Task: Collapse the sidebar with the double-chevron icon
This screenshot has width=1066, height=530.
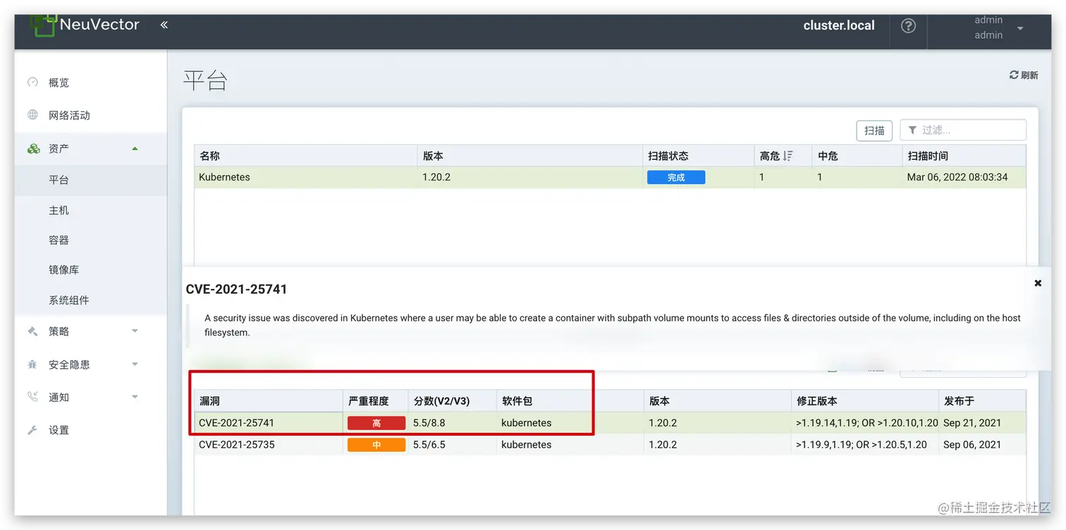Action: (164, 25)
